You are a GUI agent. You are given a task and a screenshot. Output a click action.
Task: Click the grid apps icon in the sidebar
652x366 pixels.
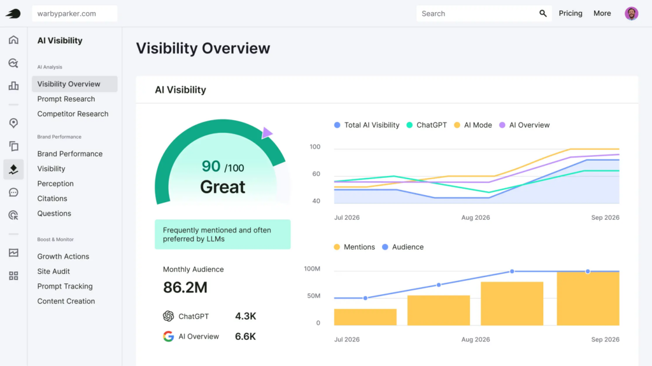coord(13,276)
